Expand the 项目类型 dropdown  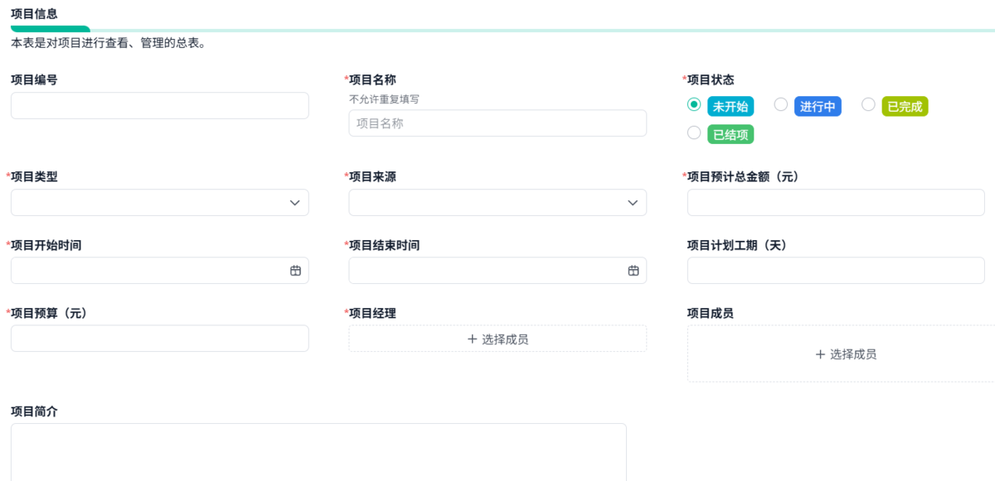point(159,203)
